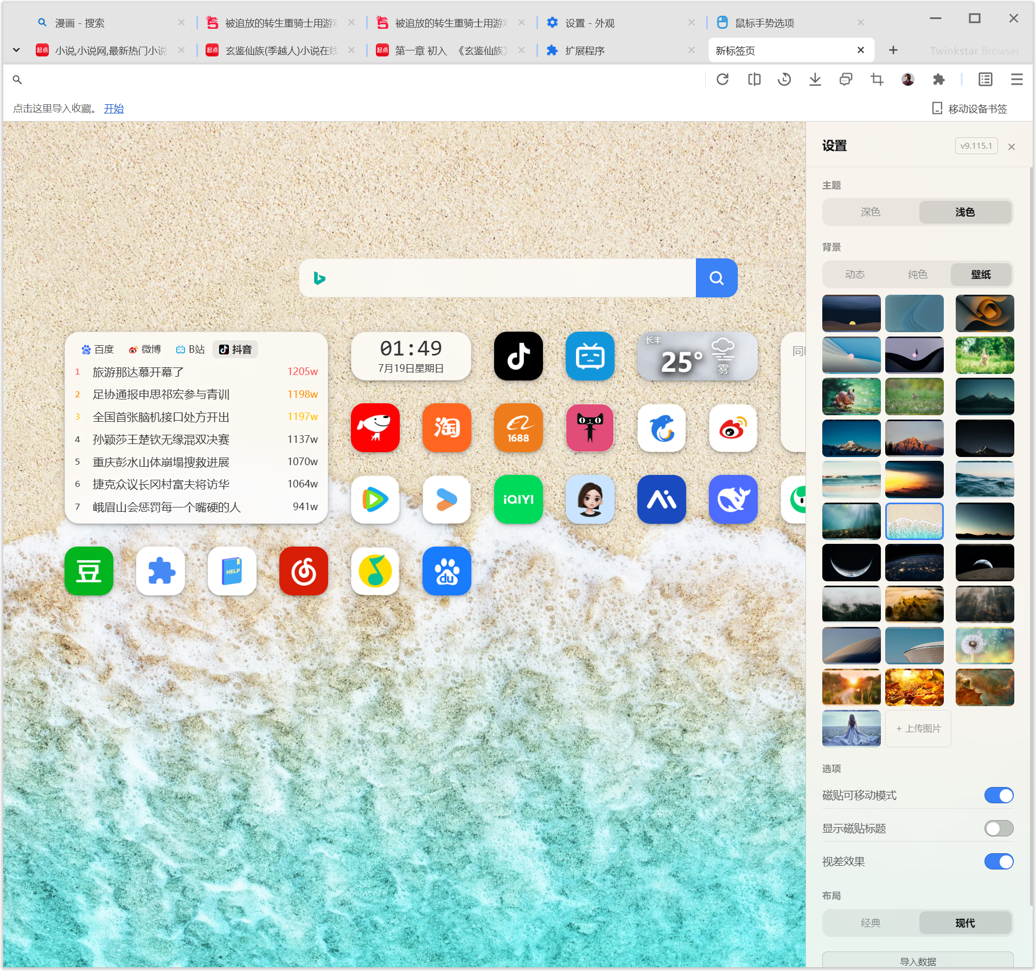Viewport: 1036px width, 971px height.
Task: Open the Tencent Video play tile
Action: point(375,499)
